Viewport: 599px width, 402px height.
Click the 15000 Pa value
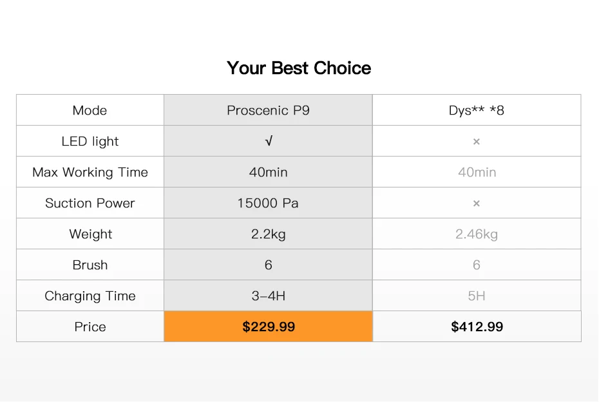[x=268, y=203]
